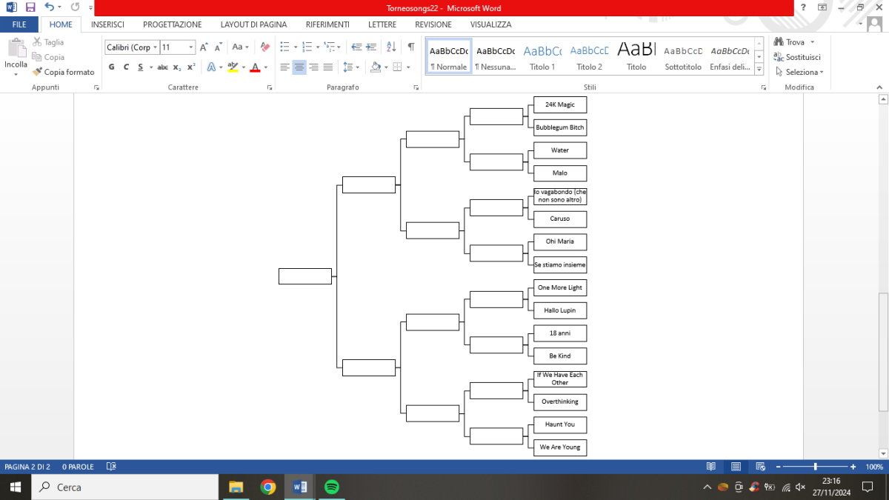The height and width of the screenshot is (500, 889).
Task: Expand the Styles gallery more arrow
Action: tap(759, 69)
